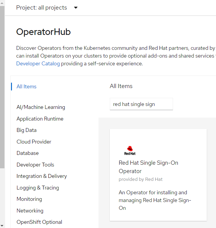
Task: Choose the Big Data category
Action: (27, 130)
